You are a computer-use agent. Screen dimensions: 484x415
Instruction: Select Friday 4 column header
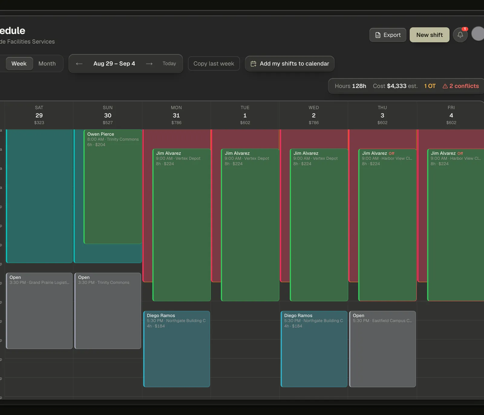click(x=451, y=115)
